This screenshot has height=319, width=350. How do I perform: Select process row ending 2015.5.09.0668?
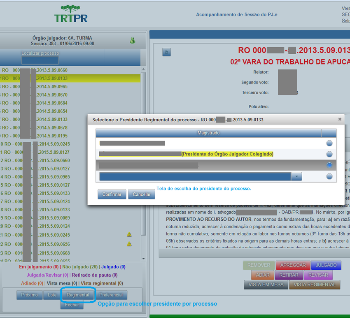click(70, 253)
